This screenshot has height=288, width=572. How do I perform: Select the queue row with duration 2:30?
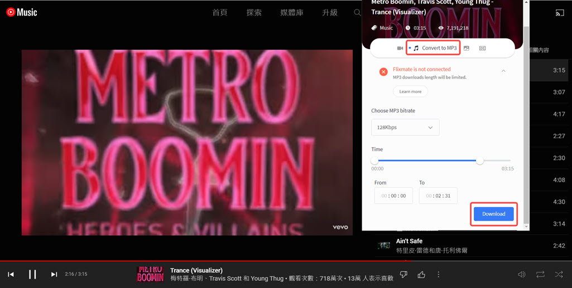click(549, 158)
